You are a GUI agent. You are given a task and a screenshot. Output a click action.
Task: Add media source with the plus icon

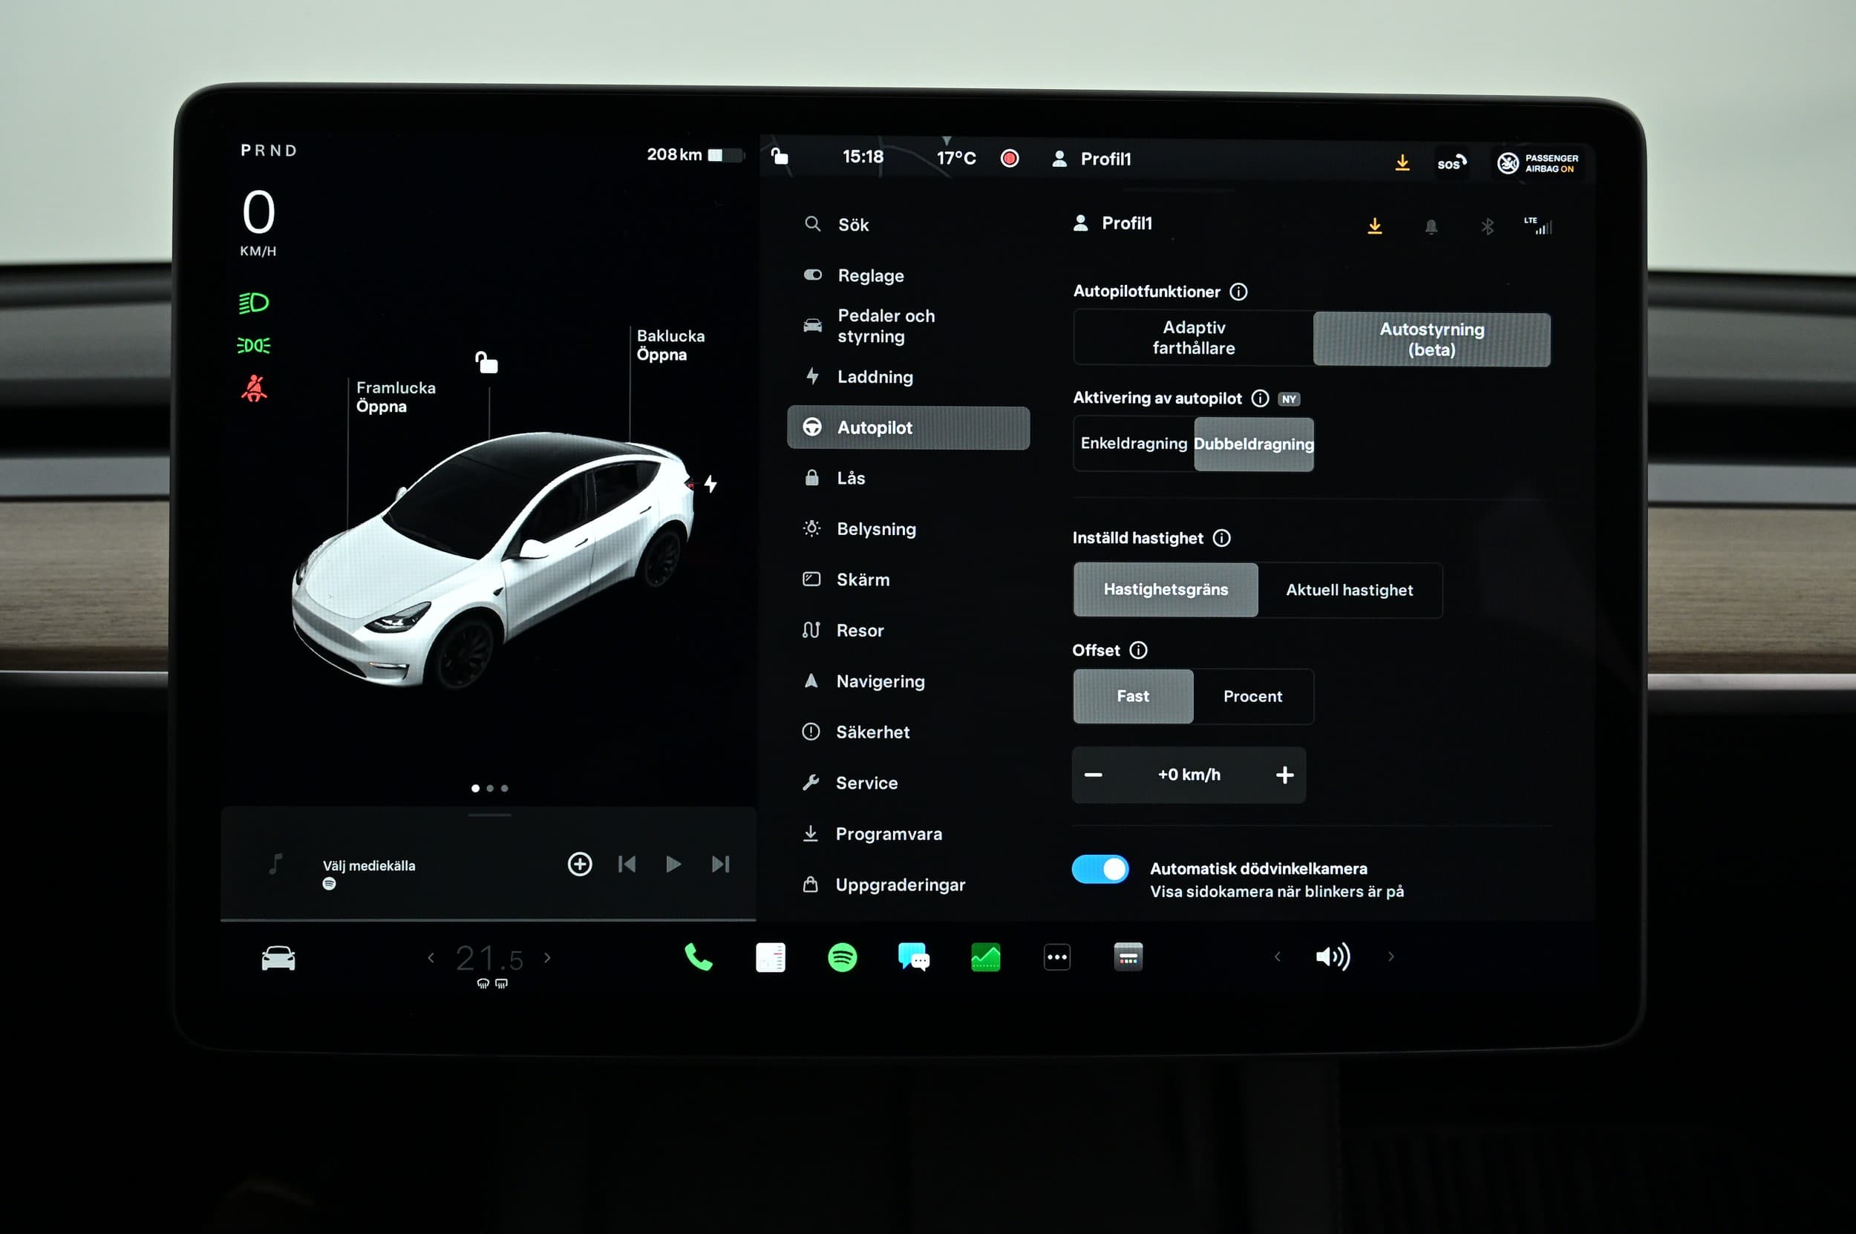(x=580, y=863)
